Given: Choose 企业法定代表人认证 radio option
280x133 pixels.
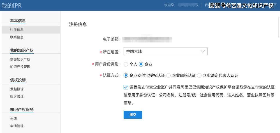Looking at the screenshot, I should pos(199,75).
